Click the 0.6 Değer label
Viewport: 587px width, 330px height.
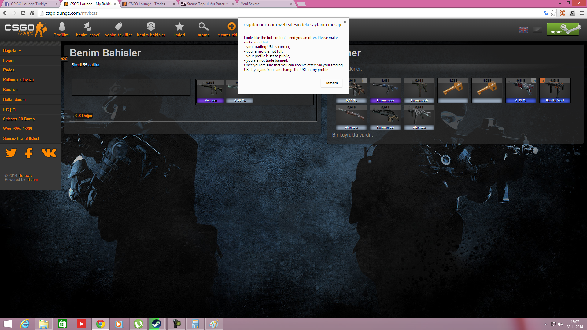(84, 116)
